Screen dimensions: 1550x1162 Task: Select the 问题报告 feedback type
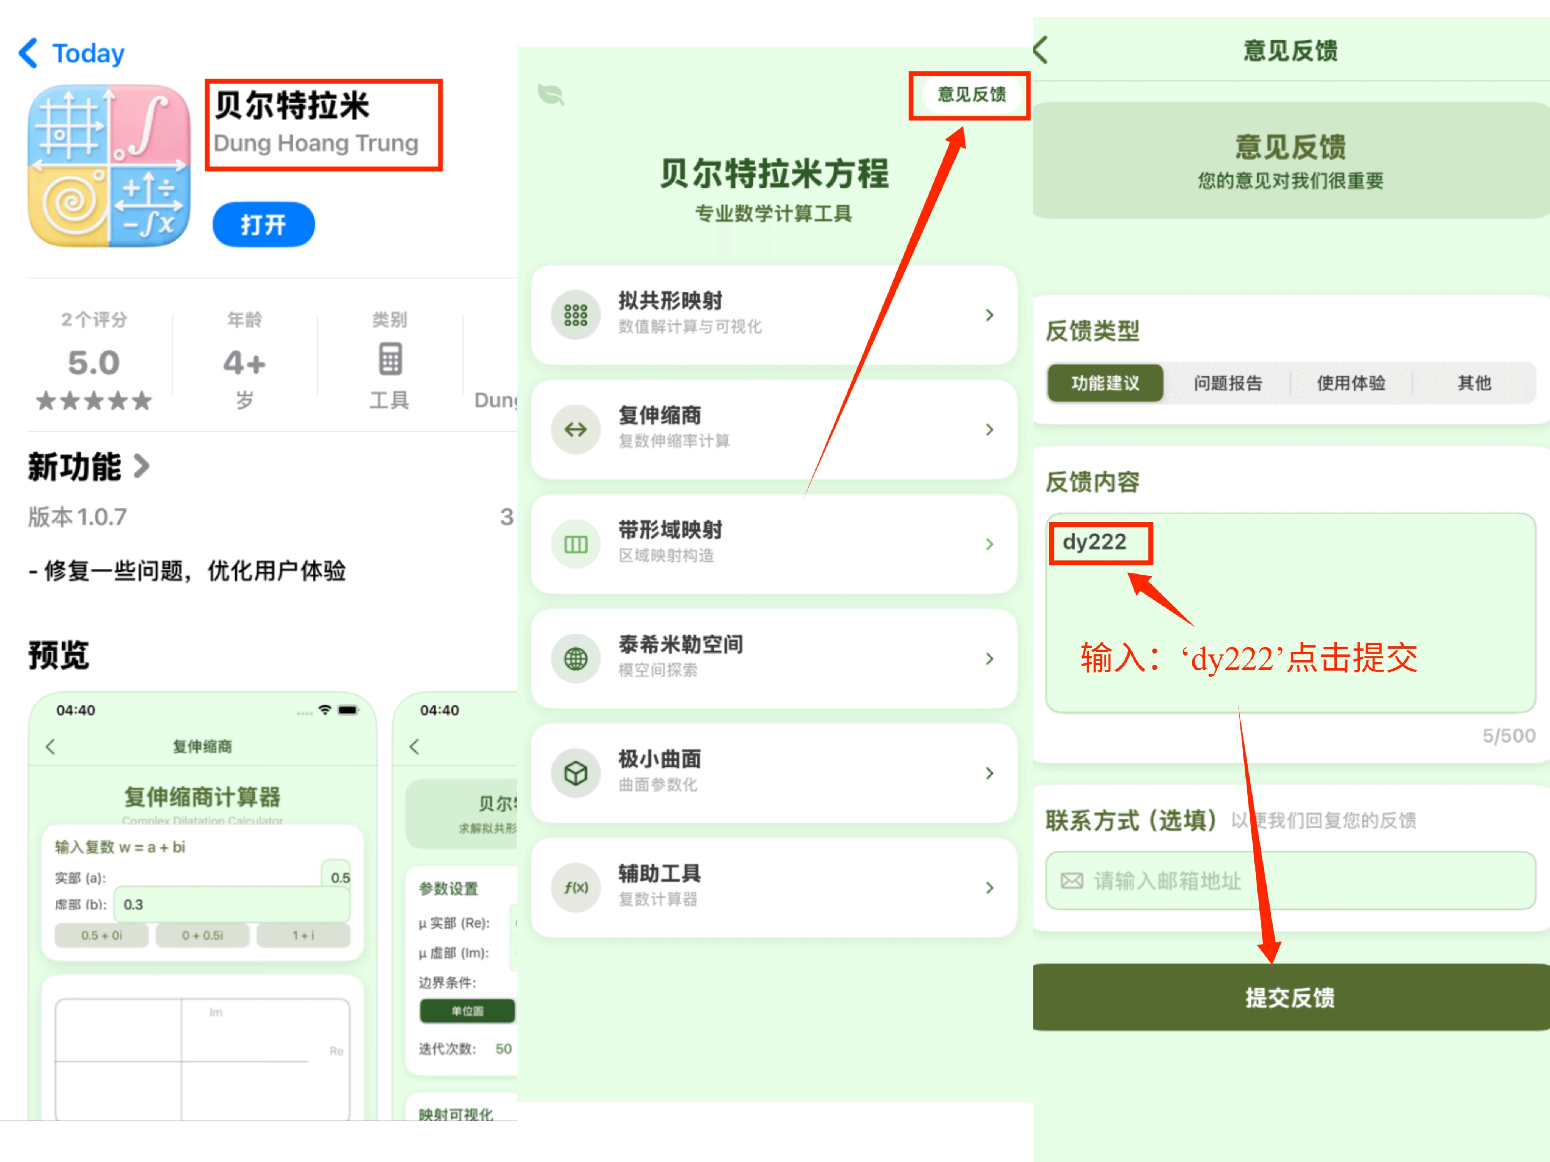click(1228, 383)
